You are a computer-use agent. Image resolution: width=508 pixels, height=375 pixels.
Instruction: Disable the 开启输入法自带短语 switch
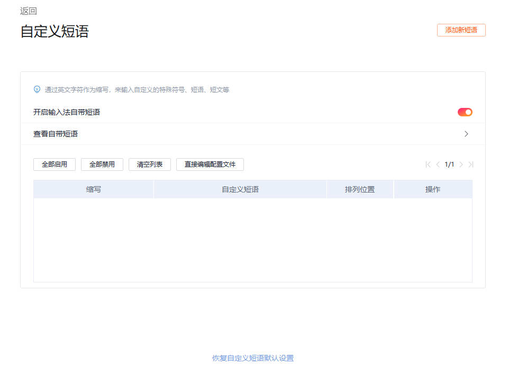pyautogui.click(x=465, y=112)
